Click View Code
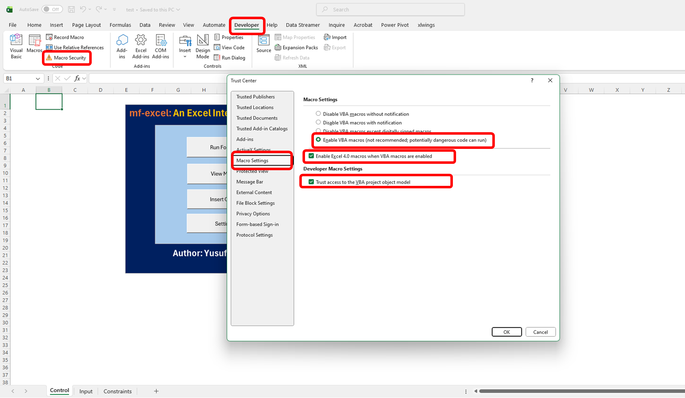 pos(229,48)
